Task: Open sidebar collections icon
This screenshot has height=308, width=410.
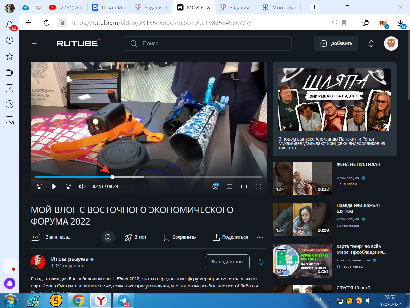Action: click(10, 72)
